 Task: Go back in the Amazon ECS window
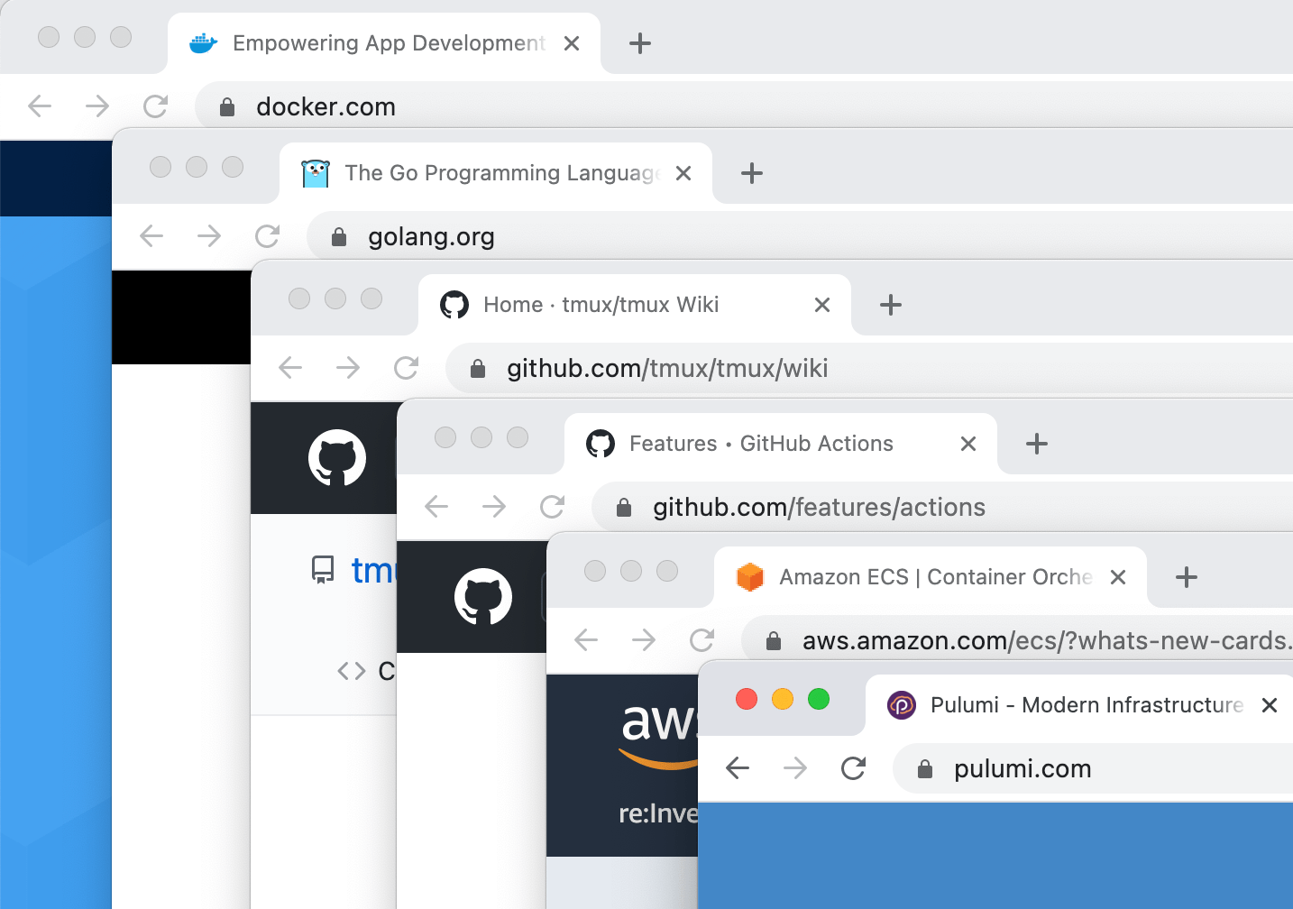click(586, 640)
